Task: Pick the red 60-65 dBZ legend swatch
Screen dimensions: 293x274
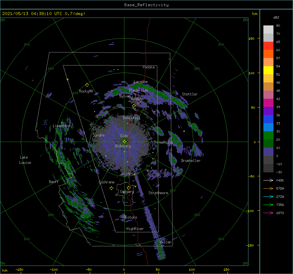Action: [268, 46]
